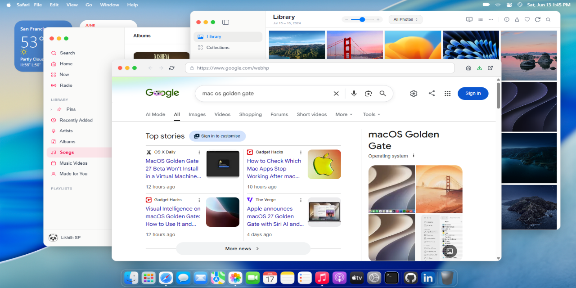
Task: Open the All Photos filter dropdown
Action: (x=405, y=19)
